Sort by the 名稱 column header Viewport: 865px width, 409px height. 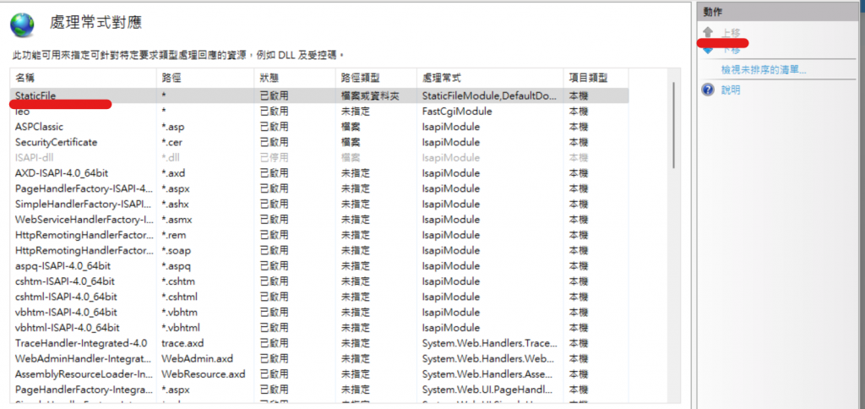point(84,79)
